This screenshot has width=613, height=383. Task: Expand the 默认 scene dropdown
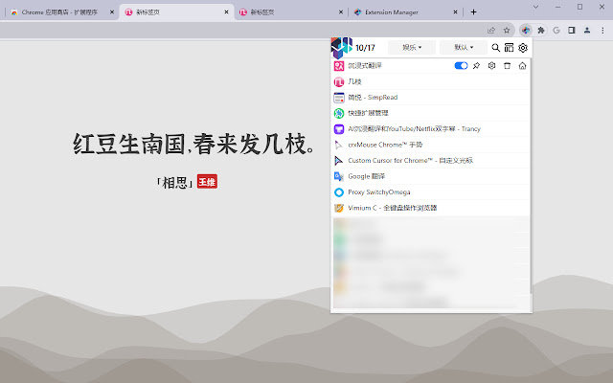click(x=464, y=47)
